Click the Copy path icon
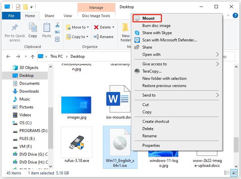 pos(57,32)
